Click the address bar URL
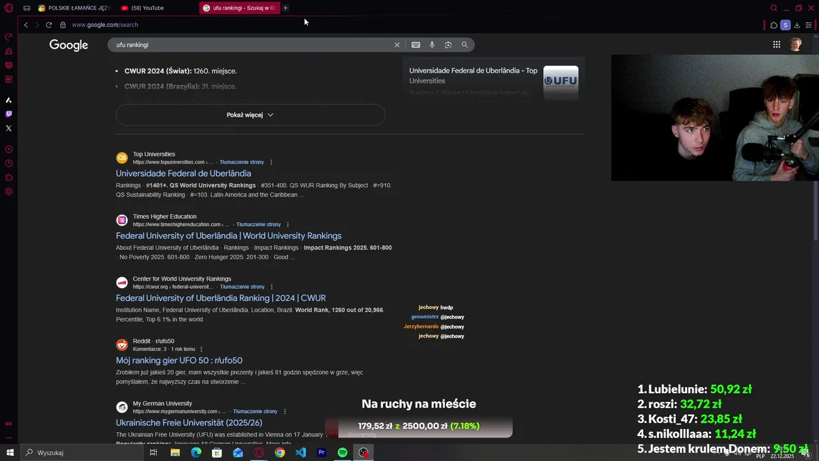This screenshot has width=819, height=461. click(x=105, y=25)
